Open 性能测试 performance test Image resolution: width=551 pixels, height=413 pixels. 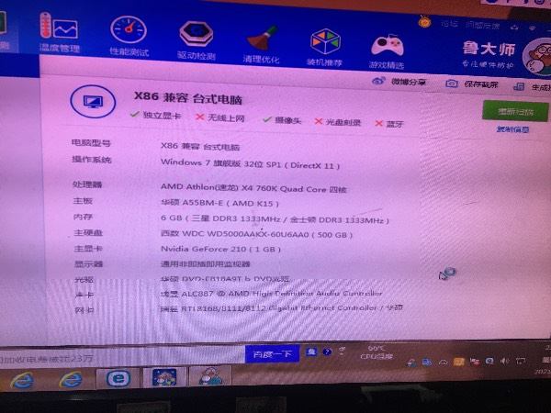tap(129, 37)
